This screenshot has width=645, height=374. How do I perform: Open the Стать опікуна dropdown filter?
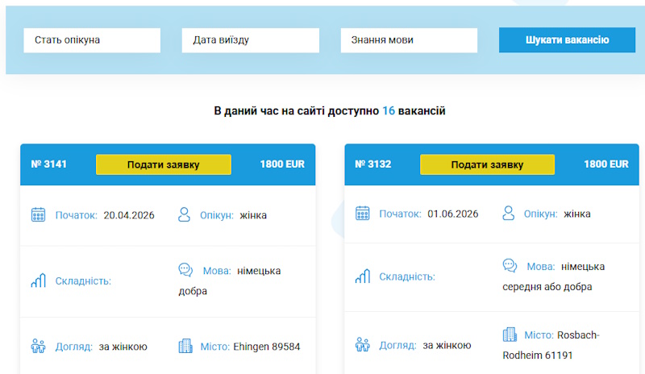(x=92, y=40)
